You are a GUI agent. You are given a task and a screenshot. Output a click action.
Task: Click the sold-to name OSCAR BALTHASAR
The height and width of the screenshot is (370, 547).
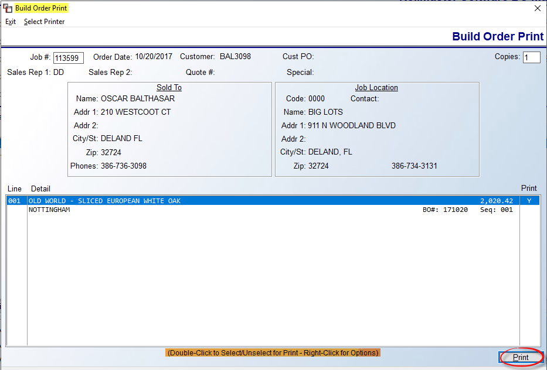click(x=138, y=98)
